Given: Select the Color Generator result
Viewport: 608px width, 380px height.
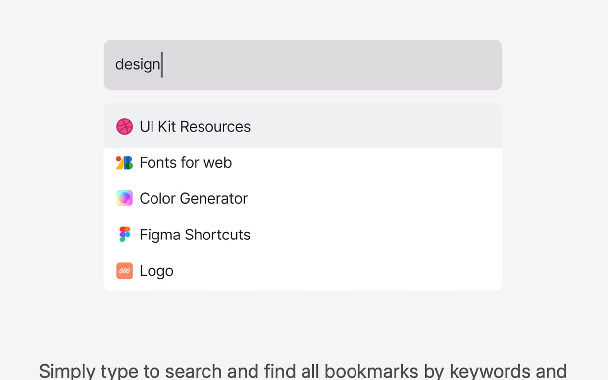Looking at the screenshot, I should point(194,198).
